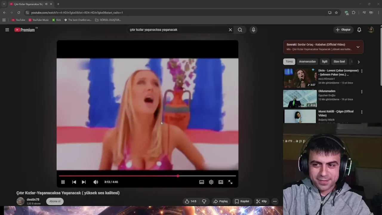Select the Aramanızdan filter chip

[307, 62]
